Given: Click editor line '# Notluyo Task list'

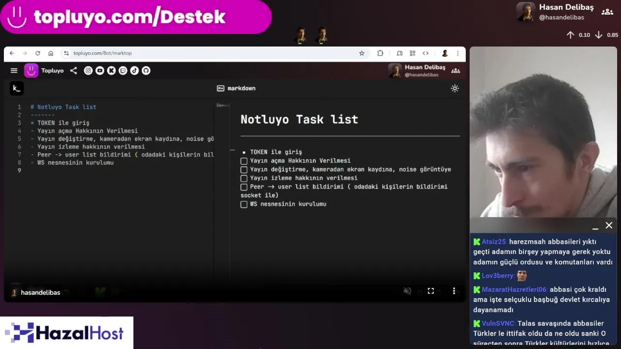Looking at the screenshot, I should (64, 107).
